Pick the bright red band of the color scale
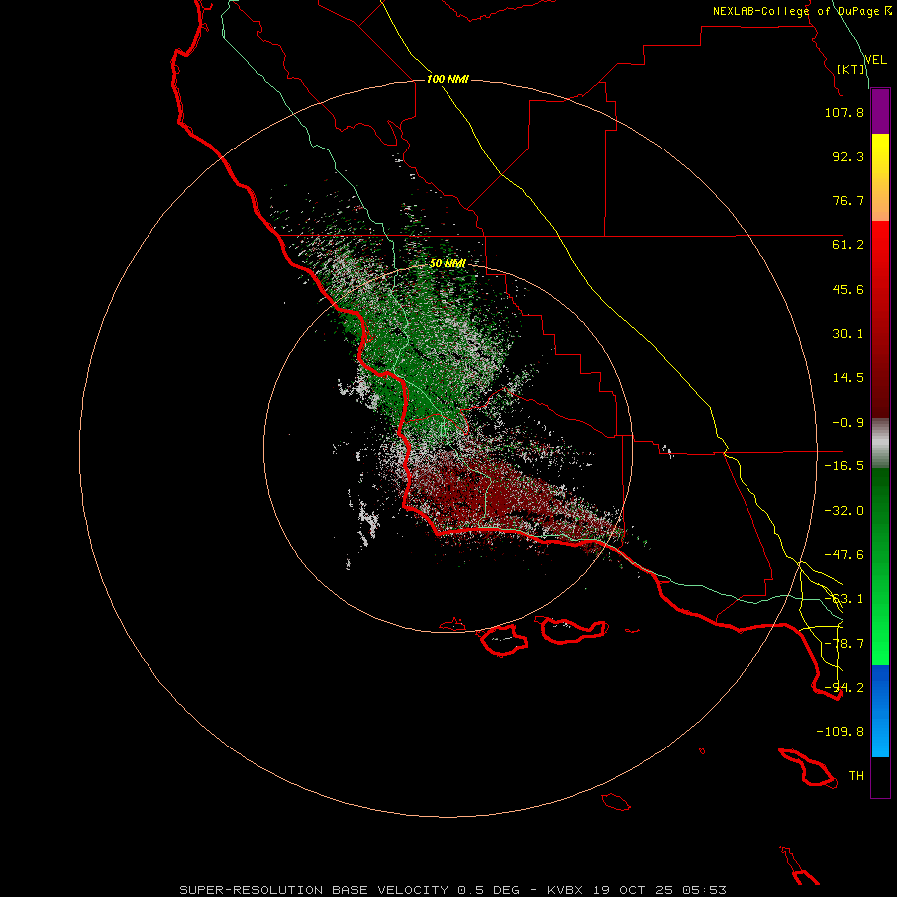This screenshot has height=897, width=897. (x=880, y=319)
